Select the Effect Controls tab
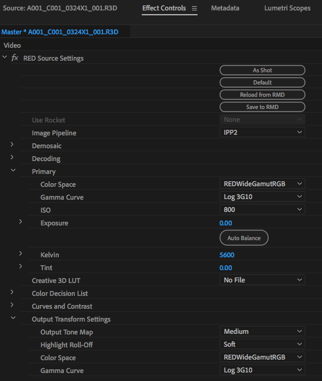 [x=164, y=8]
